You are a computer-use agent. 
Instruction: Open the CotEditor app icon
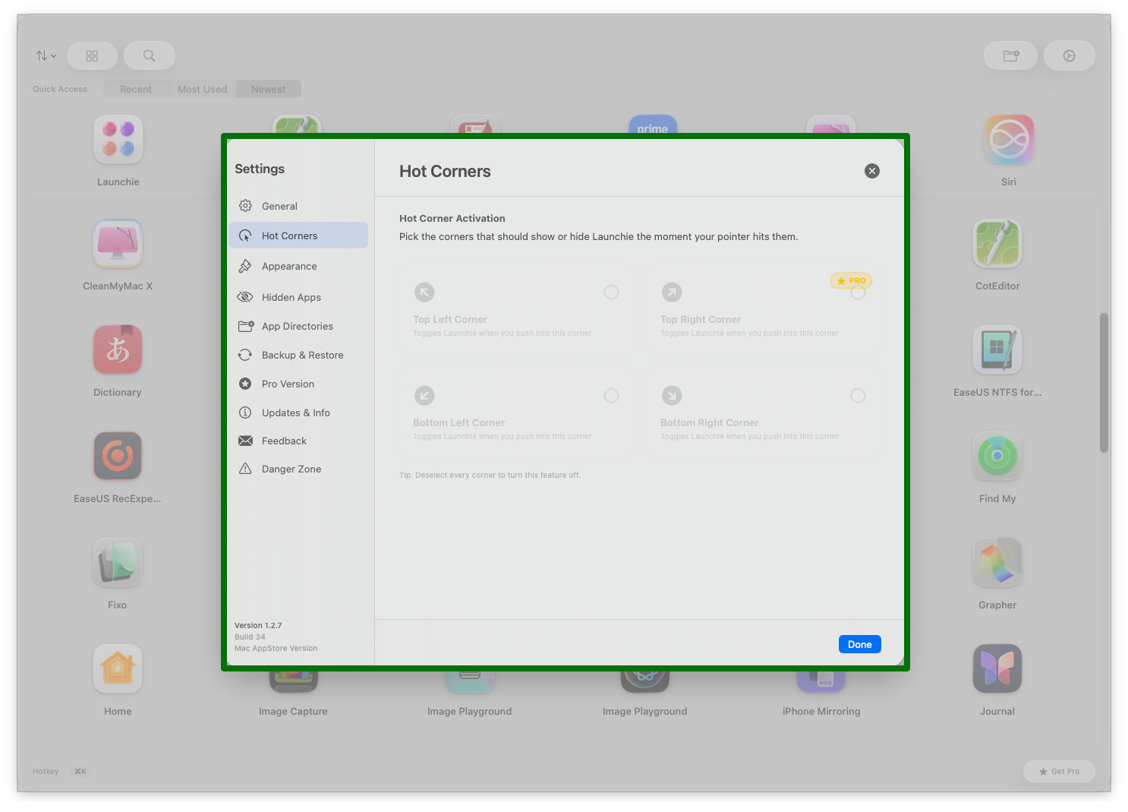[x=997, y=244]
